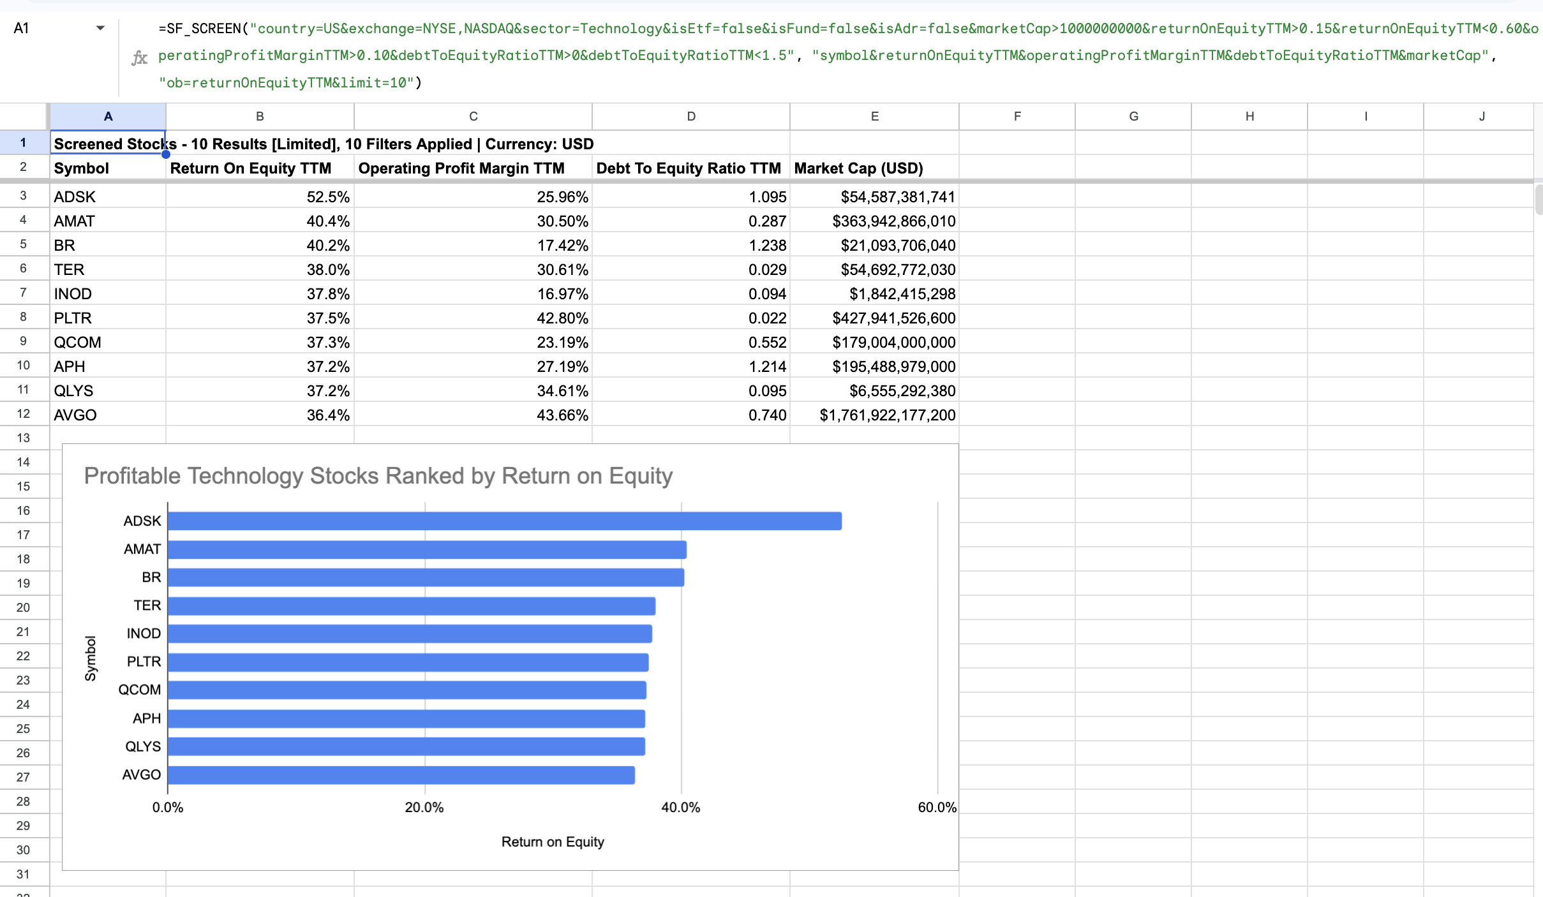1543x897 pixels.
Task: Click the $1,761,922,177,200 market cap cell
Action: pyautogui.click(x=874, y=415)
